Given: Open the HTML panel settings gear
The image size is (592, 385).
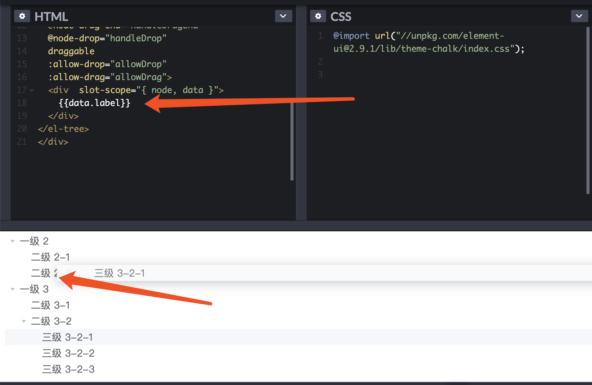Looking at the screenshot, I should (x=22, y=16).
